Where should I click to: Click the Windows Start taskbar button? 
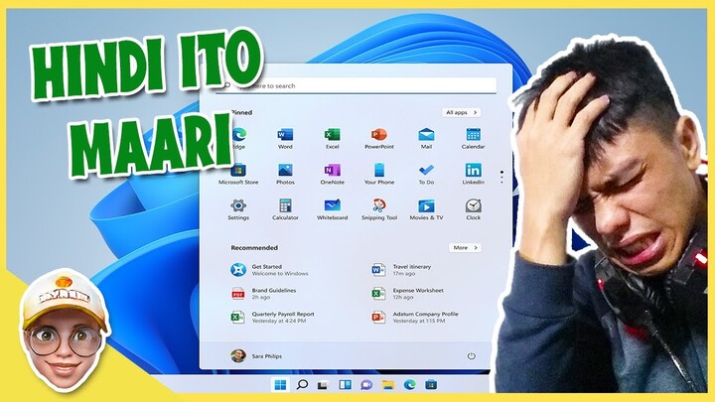280,385
